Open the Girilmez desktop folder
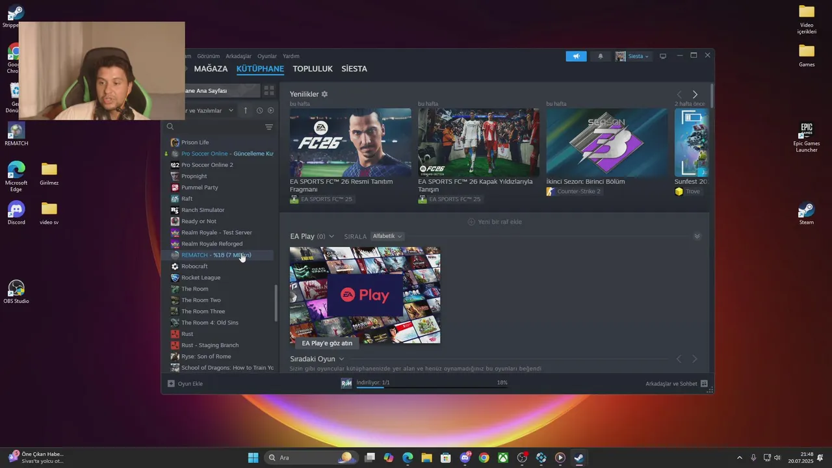 tap(49, 174)
